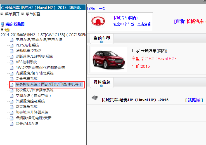Click document icon for 车身控制系统

tap(12, 85)
